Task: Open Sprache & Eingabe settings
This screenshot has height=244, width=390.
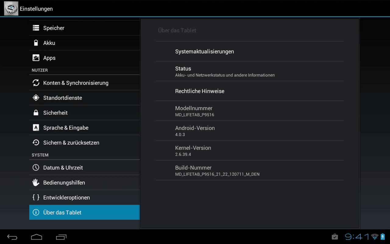Action: click(84, 127)
